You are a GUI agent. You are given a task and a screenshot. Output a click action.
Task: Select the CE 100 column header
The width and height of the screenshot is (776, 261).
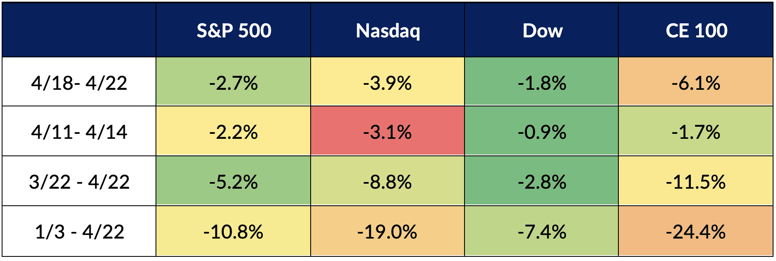(696, 31)
